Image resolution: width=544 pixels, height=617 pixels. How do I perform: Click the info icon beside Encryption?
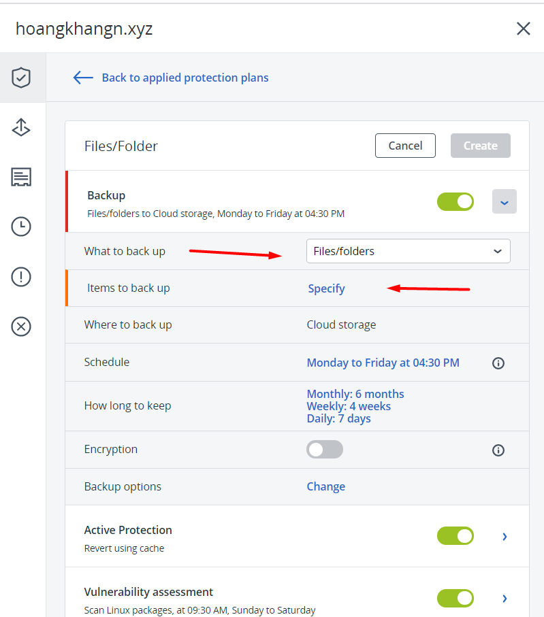click(498, 450)
